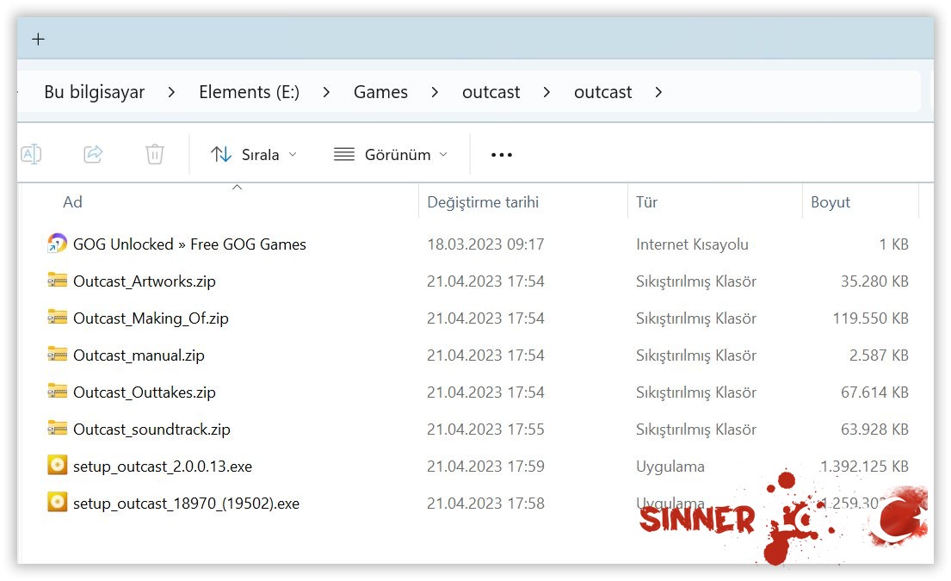Sort files by the Ad column header
951x581 pixels.
click(73, 202)
